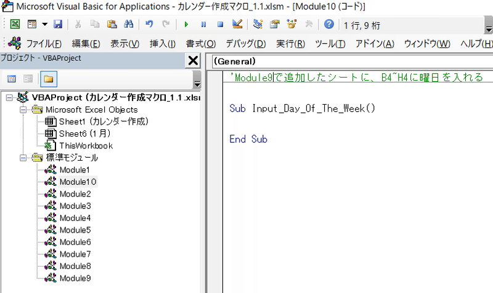Select Module6 in project tree

(x=75, y=242)
